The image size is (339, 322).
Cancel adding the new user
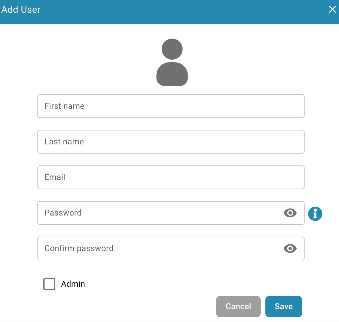pyautogui.click(x=238, y=307)
